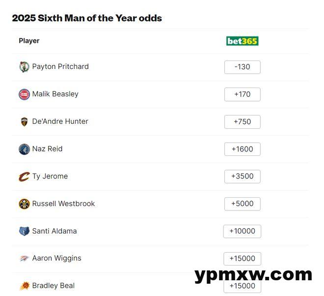Click the Cavaliers logo beside De'Andre Hunter

(24, 122)
